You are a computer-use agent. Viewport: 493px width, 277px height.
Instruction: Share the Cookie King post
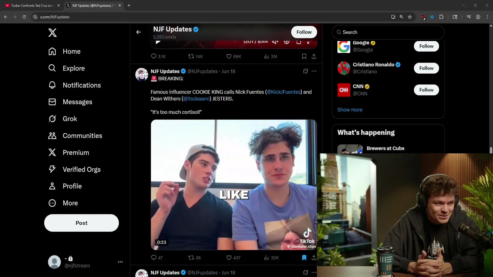pos(314,258)
